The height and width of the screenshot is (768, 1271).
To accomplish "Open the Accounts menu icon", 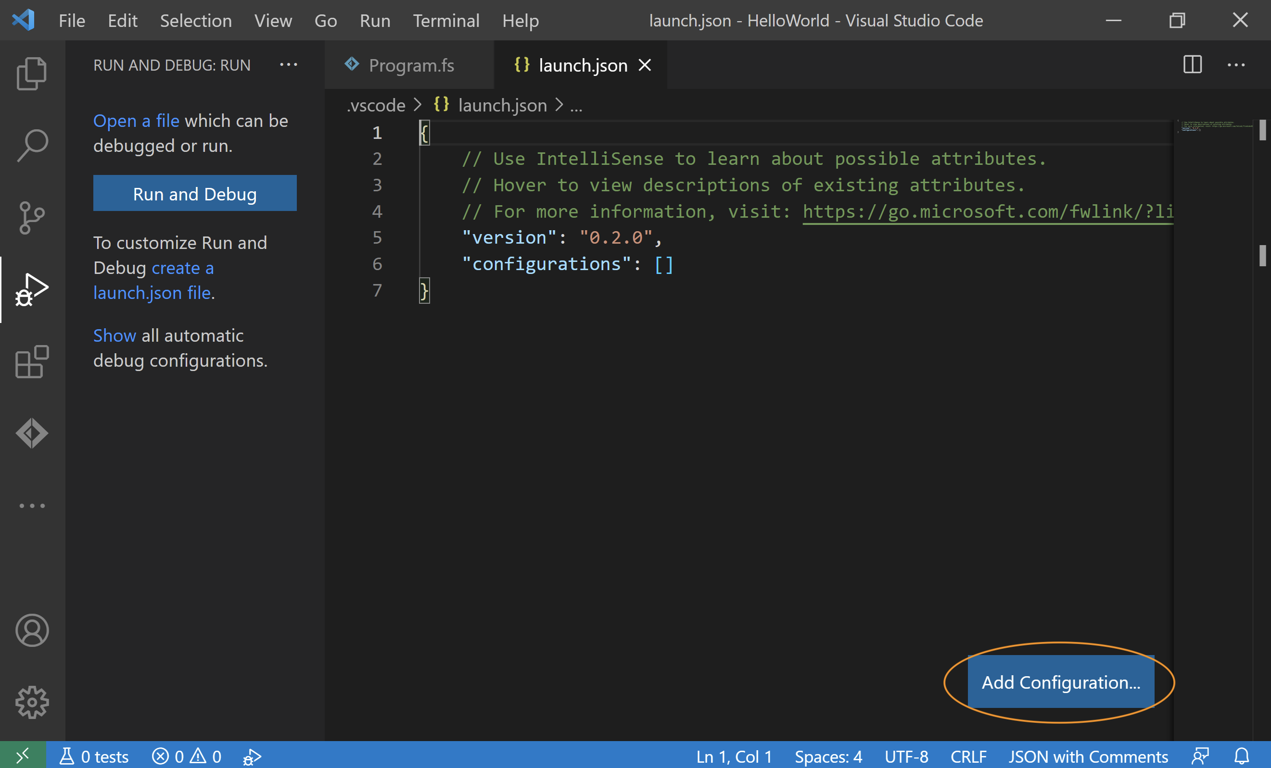I will [x=32, y=630].
